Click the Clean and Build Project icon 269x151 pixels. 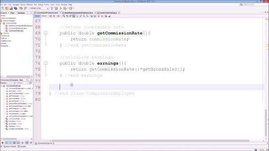coord(56,8)
